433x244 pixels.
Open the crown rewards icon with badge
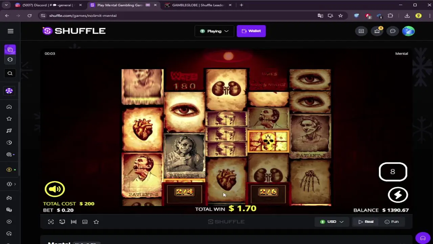[x=377, y=31]
